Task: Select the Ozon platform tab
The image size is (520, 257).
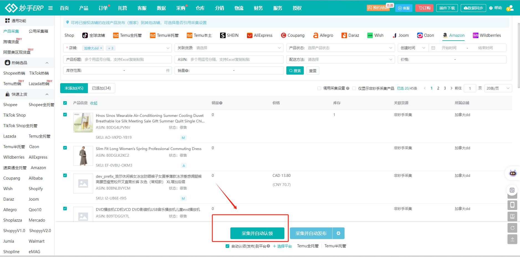Action: [x=425, y=35]
